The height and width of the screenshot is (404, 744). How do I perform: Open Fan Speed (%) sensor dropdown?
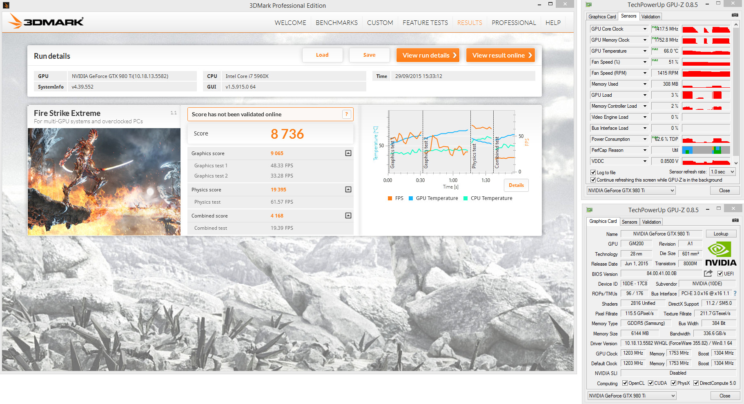coord(645,62)
